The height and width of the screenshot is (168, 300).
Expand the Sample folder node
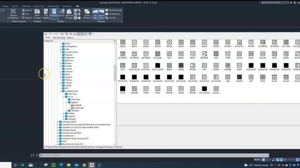click(x=60, y=66)
